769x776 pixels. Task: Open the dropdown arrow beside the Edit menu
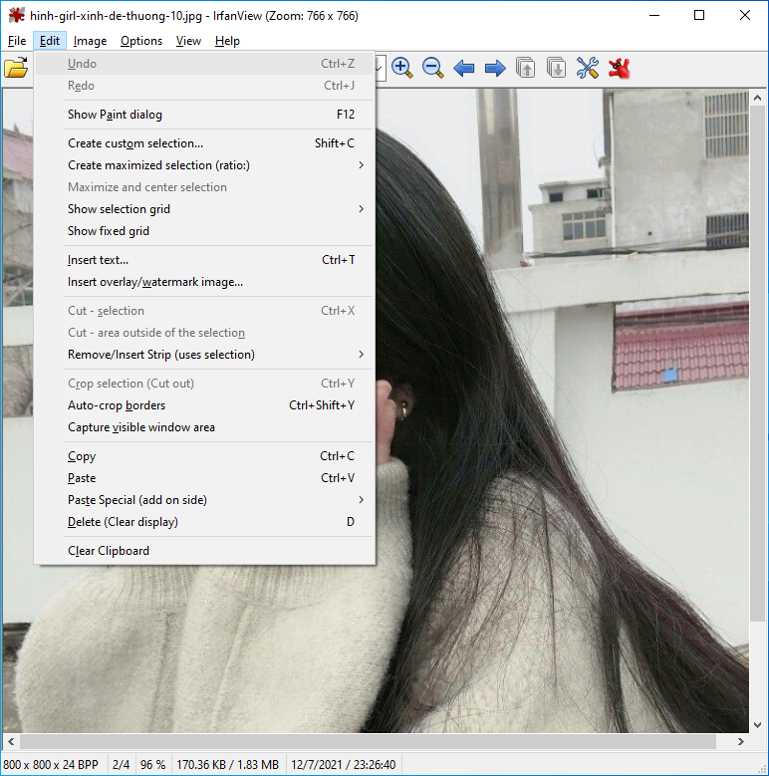point(380,68)
